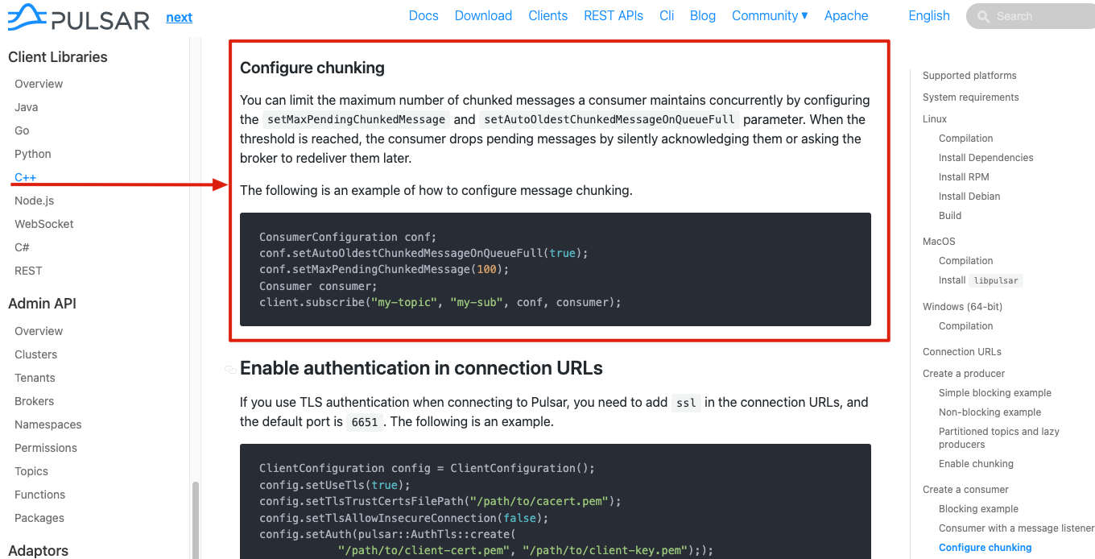Jump to Simple blocking example
The image size is (1095, 559).
(995, 393)
